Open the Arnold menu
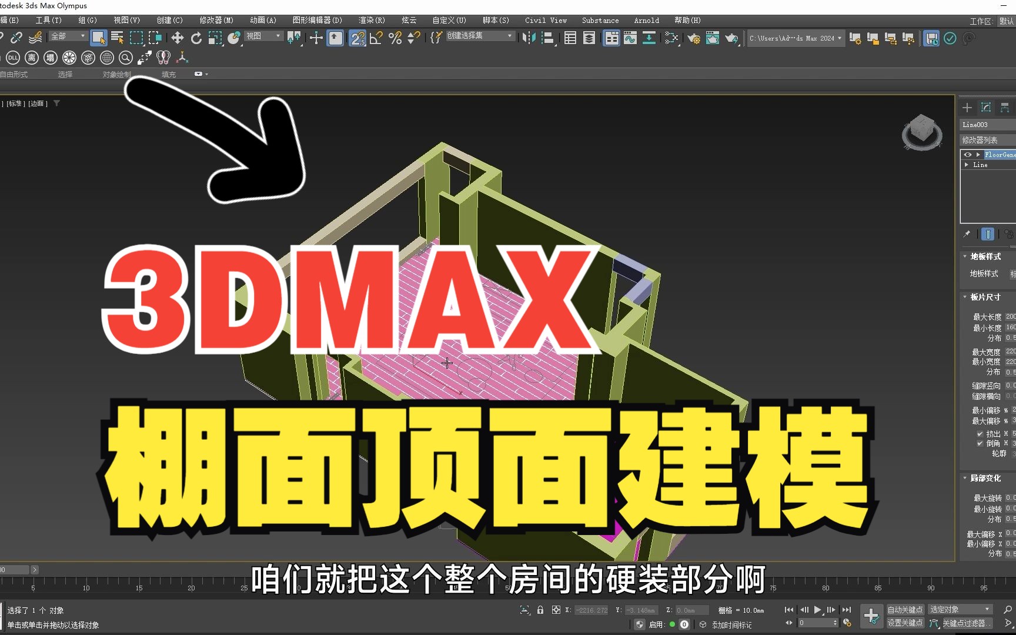 646,19
